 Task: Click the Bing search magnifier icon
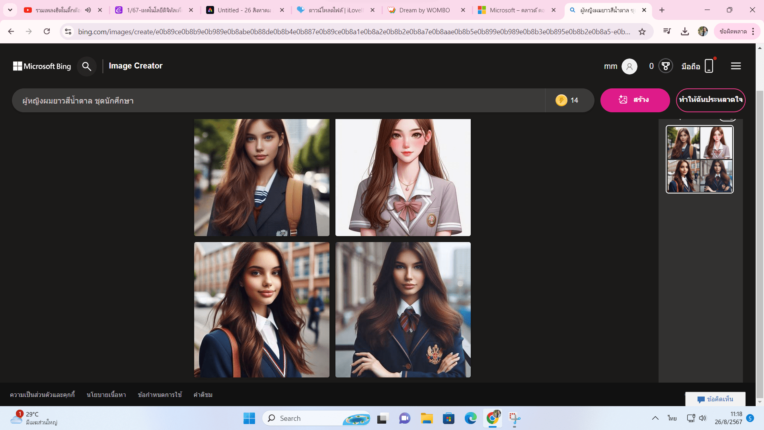[86, 66]
